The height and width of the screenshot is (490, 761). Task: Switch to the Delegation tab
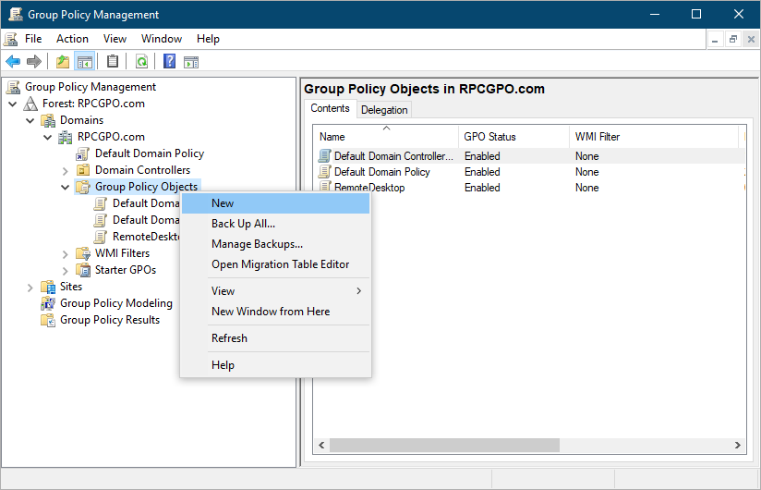[x=384, y=110]
